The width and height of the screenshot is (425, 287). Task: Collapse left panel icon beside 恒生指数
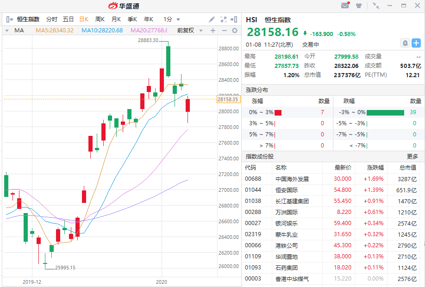coord(9,19)
